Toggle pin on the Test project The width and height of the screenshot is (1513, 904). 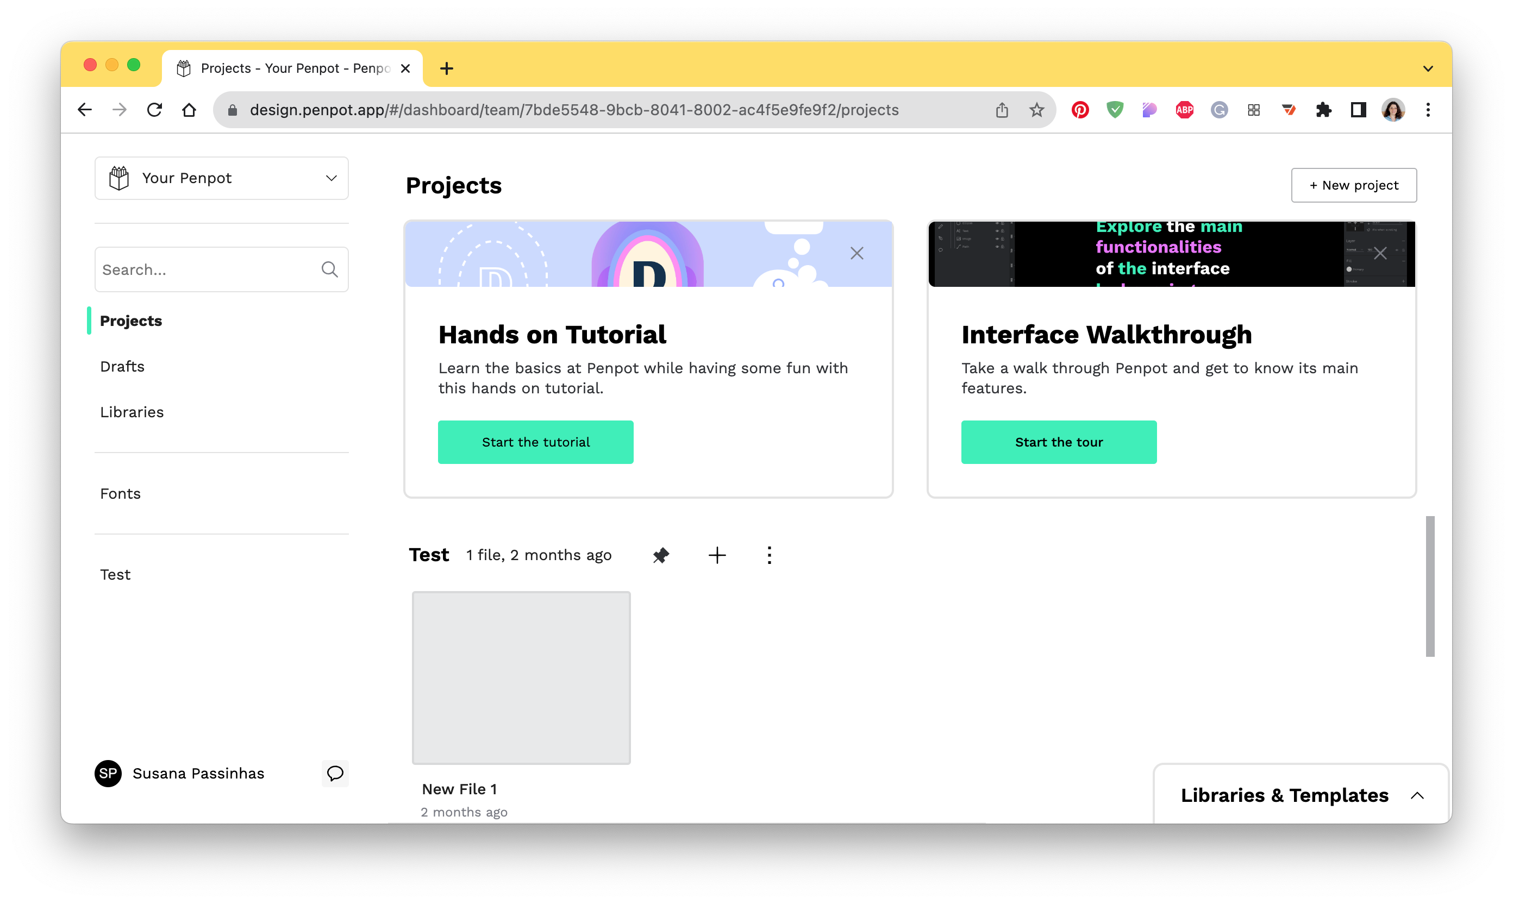(x=661, y=555)
